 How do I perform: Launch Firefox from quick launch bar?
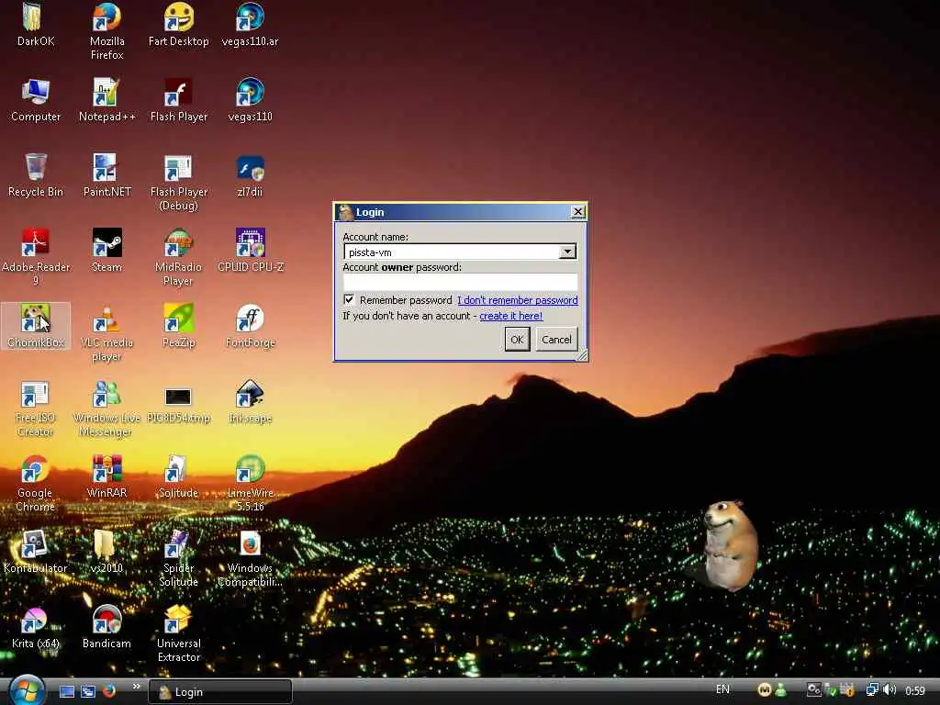click(109, 691)
